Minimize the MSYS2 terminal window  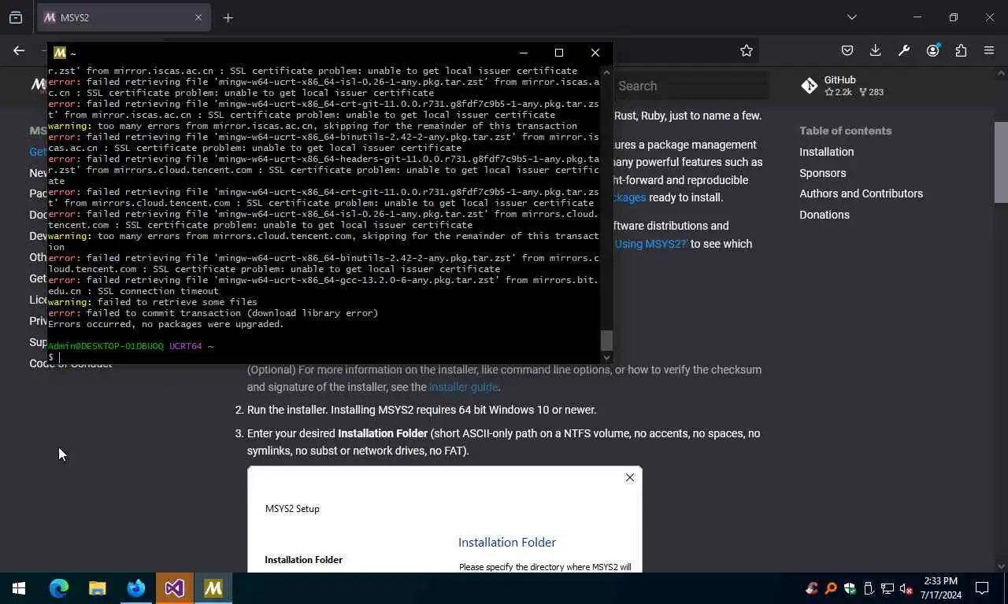point(524,53)
